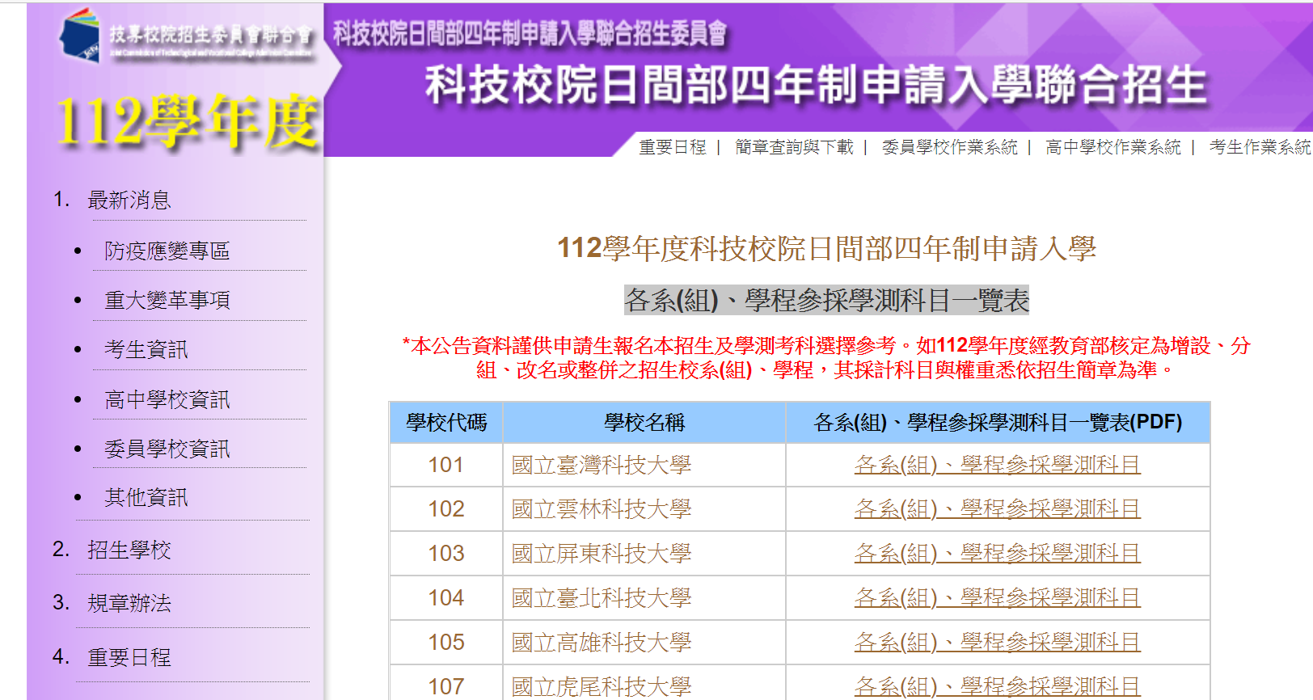1313x700 pixels.
Task: Open 簡章查詢與下載 in the top navigation
Action: 794,147
